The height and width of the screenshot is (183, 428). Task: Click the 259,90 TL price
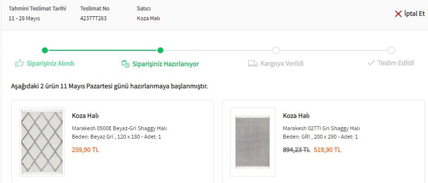pos(85,150)
